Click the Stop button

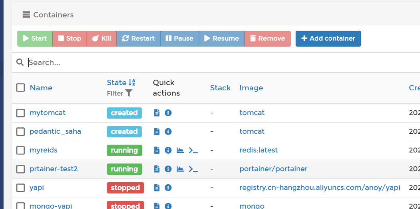click(70, 39)
